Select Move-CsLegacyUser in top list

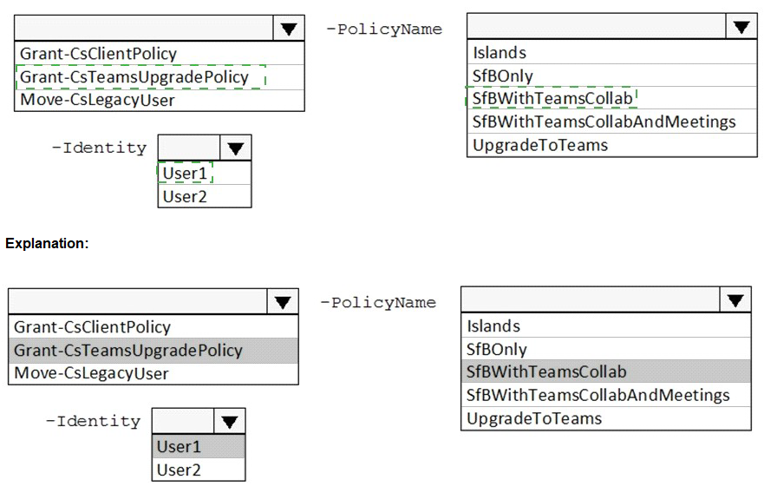(x=97, y=100)
